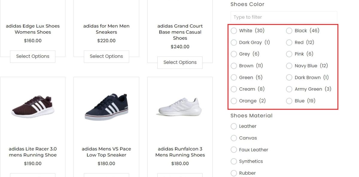Open Select Options for adidas Grand Court
Screen dimensions: 359x177
point(180,62)
